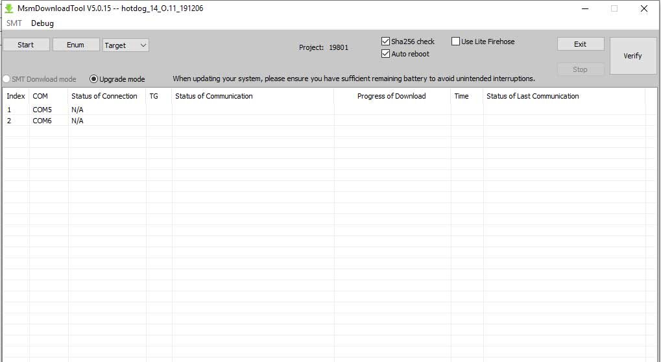Click the N/A status in the COM5 row

point(78,110)
